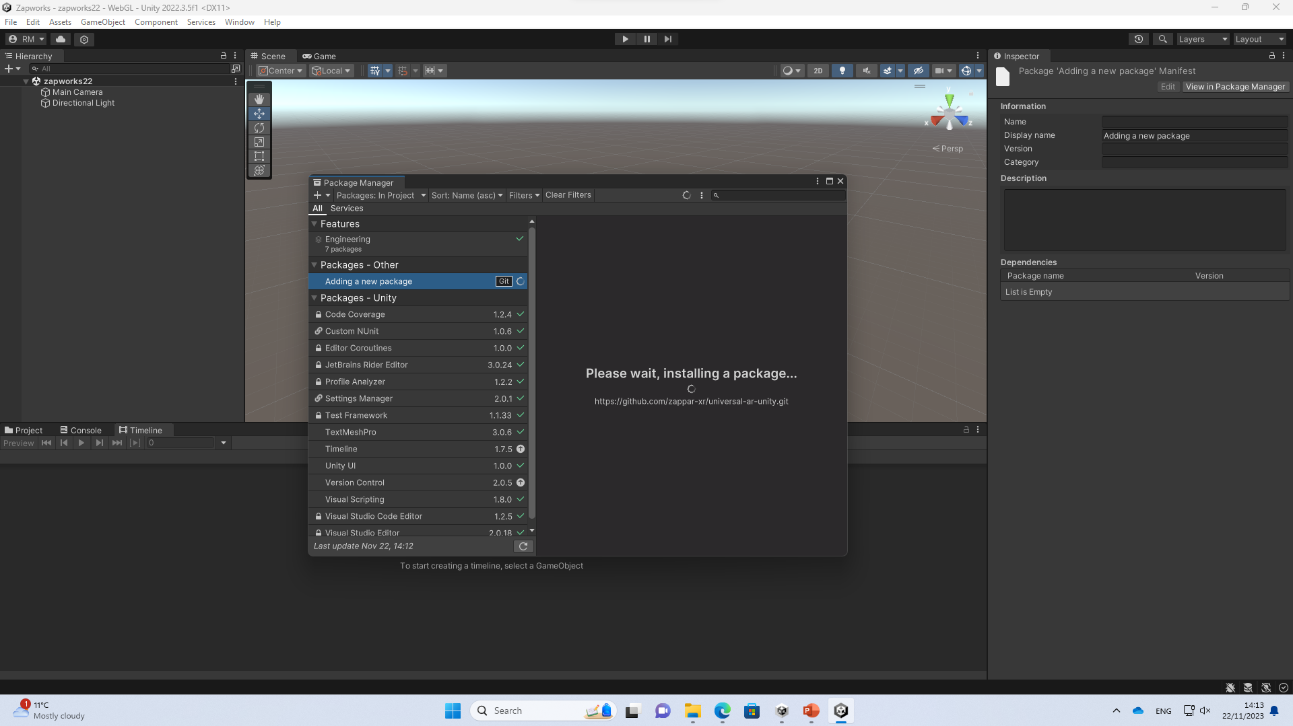Image resolution: width=1293 pixels, height=726 pixels.
Task: Open Package Manager add (+) menu
Action: tap(322, 195)
